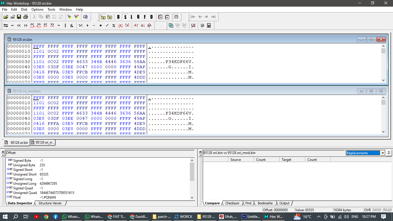The width and height of the screenshot is (393, 221).
Task: Select the Float (F) data type
Action: [x=145, y=17]
